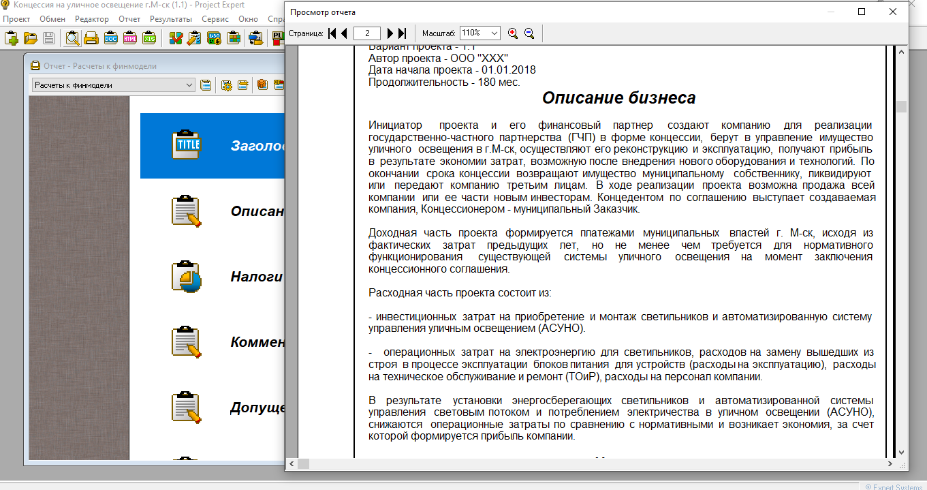Print the report using printer icon
Image resolution: width=927 pixels, height=490 pixels.
(x=91, y=38)
